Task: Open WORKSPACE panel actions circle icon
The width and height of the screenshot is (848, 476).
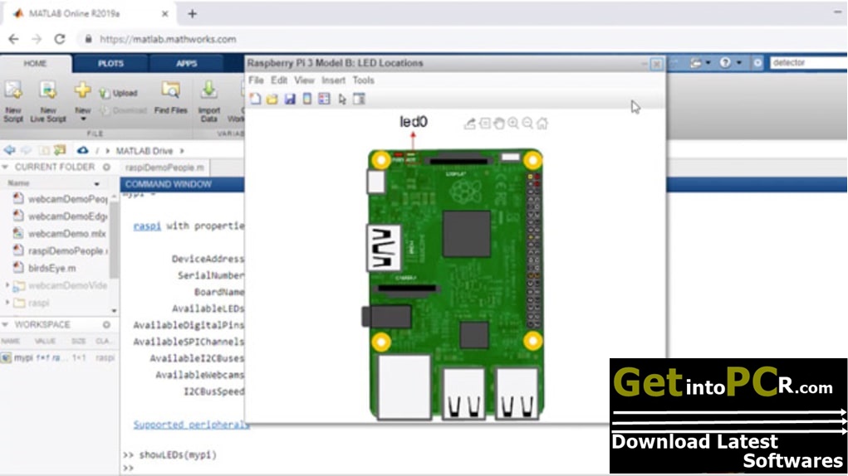Action: [x=106, y=324]
